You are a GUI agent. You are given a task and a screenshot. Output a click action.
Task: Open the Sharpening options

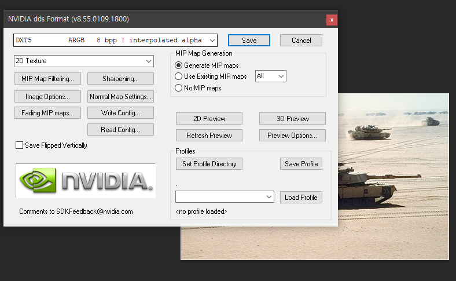[x=120, y=79]
